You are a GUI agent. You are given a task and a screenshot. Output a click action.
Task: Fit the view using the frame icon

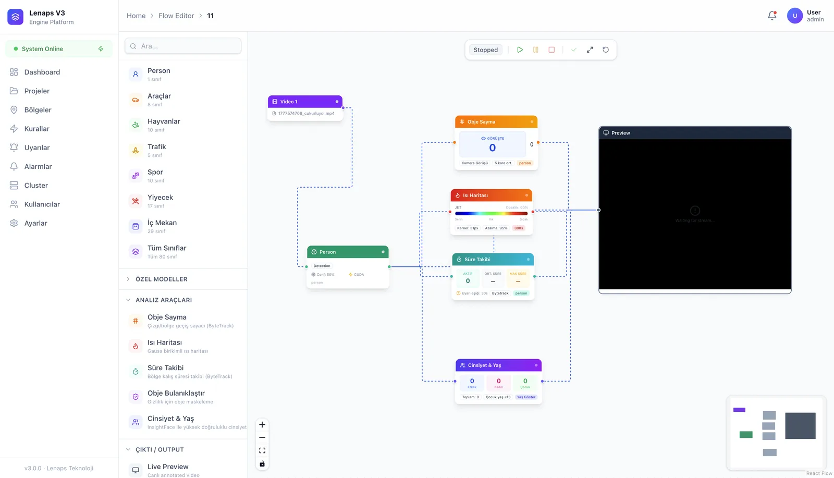click(x=262, y=450)
